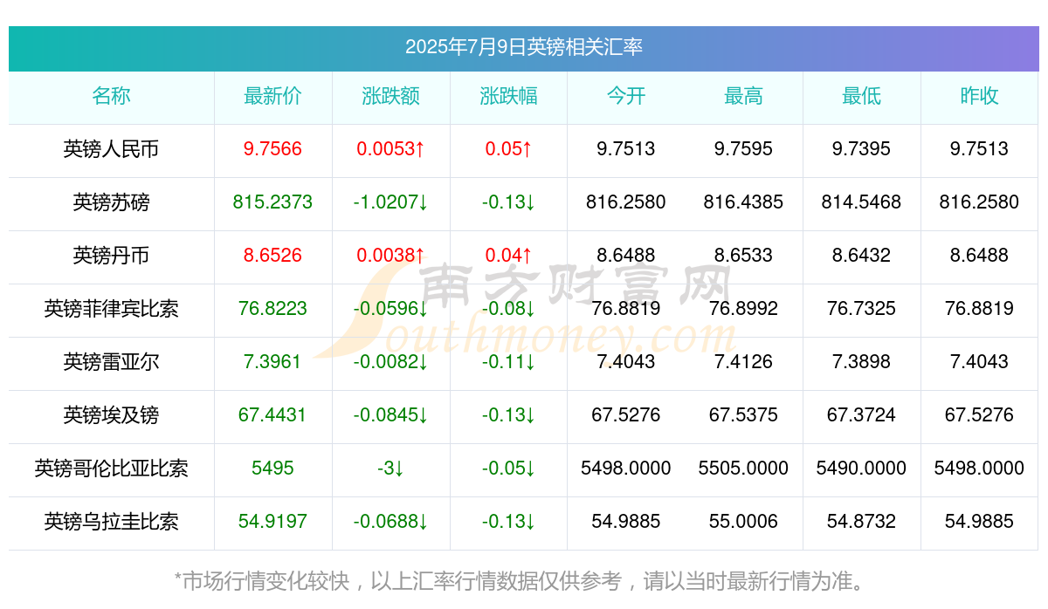
Task: Click change percent -0.11↓
Action: coord(508,362)
